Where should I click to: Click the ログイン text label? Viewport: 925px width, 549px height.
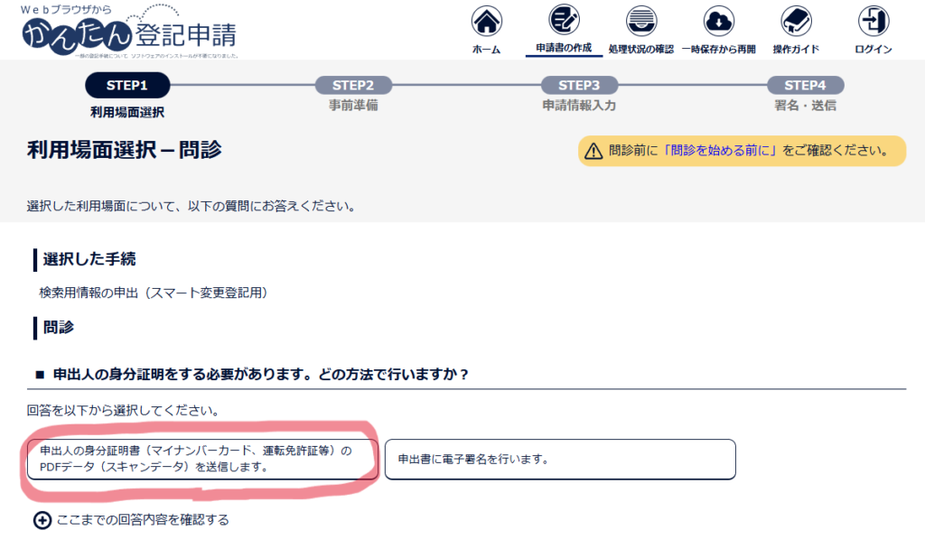[874, 49]
